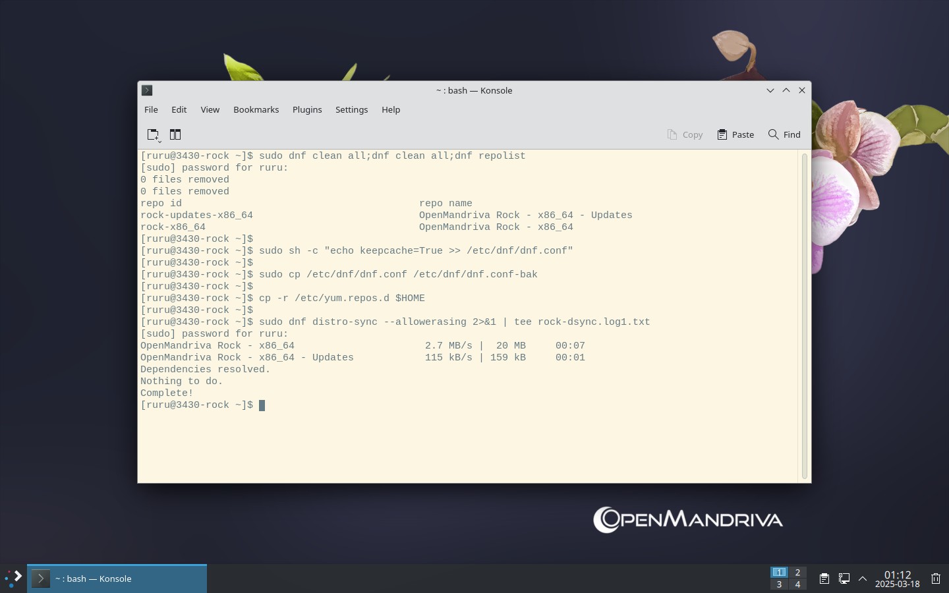Open the clipboard tray icon
Screen dimensions: 949x593
point(824,579)
